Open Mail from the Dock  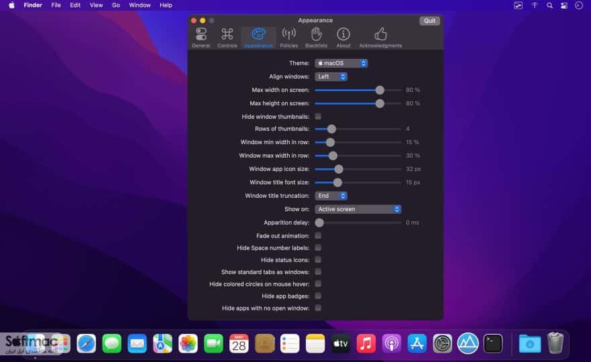[x=138, y=343]
